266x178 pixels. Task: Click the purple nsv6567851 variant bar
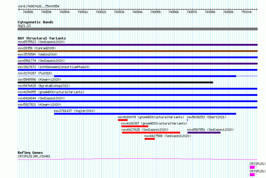(x=204, y=133)
